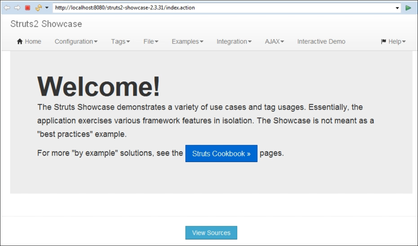
Task: Open the dropdown arrow beside the refresh icon
Action: point(47,8)
